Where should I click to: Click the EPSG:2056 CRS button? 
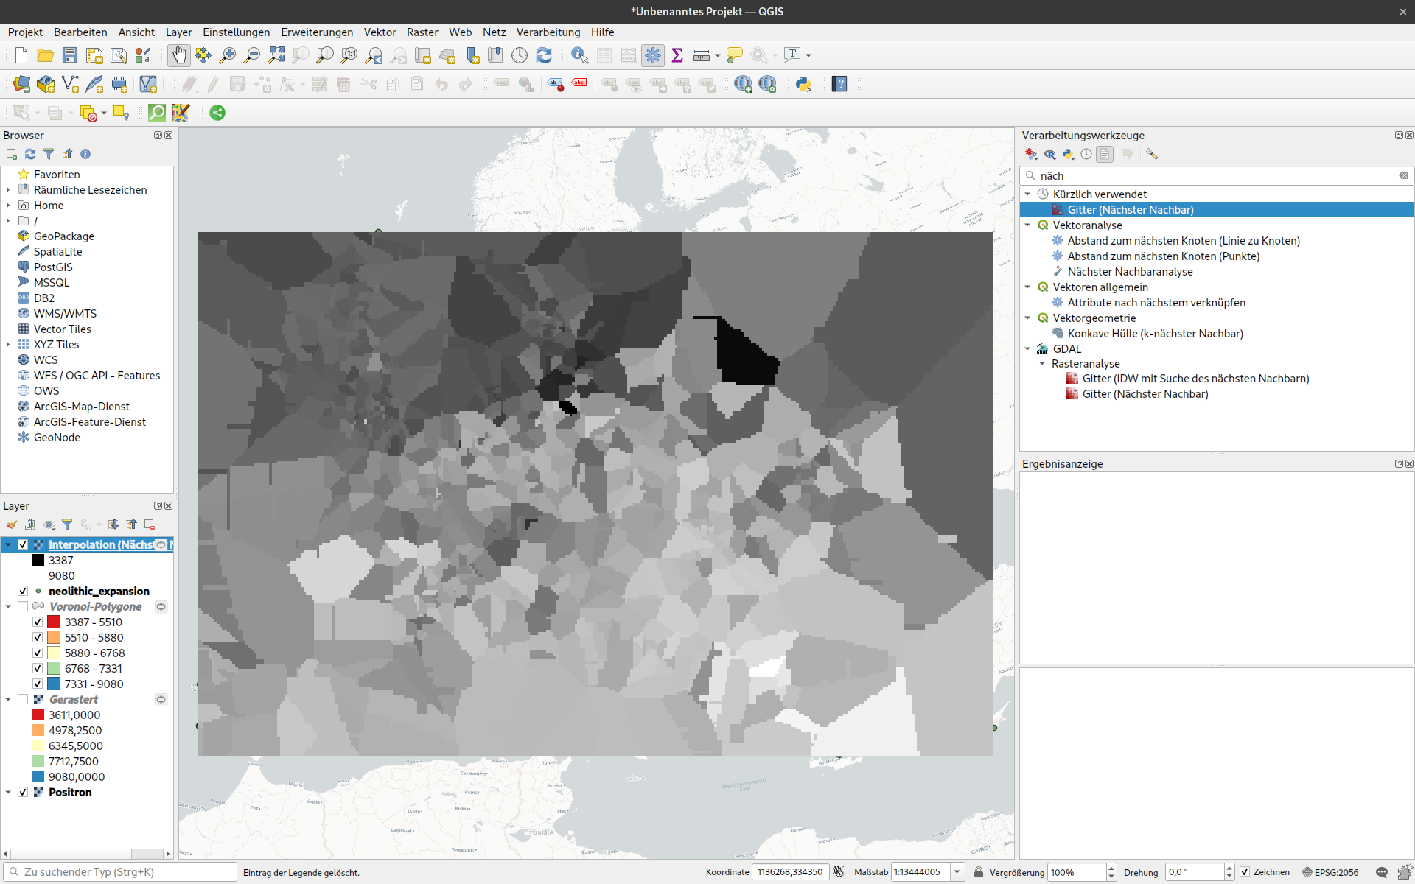pyautogui.click(x=1330, y=872)
